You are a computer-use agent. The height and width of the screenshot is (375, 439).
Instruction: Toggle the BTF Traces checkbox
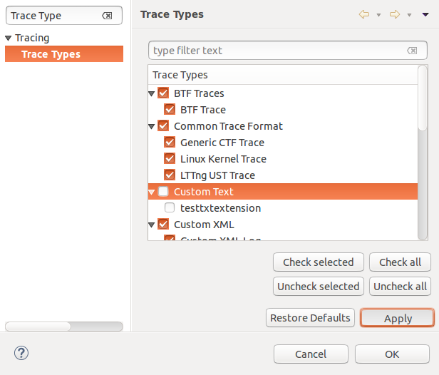coord(163,93)
